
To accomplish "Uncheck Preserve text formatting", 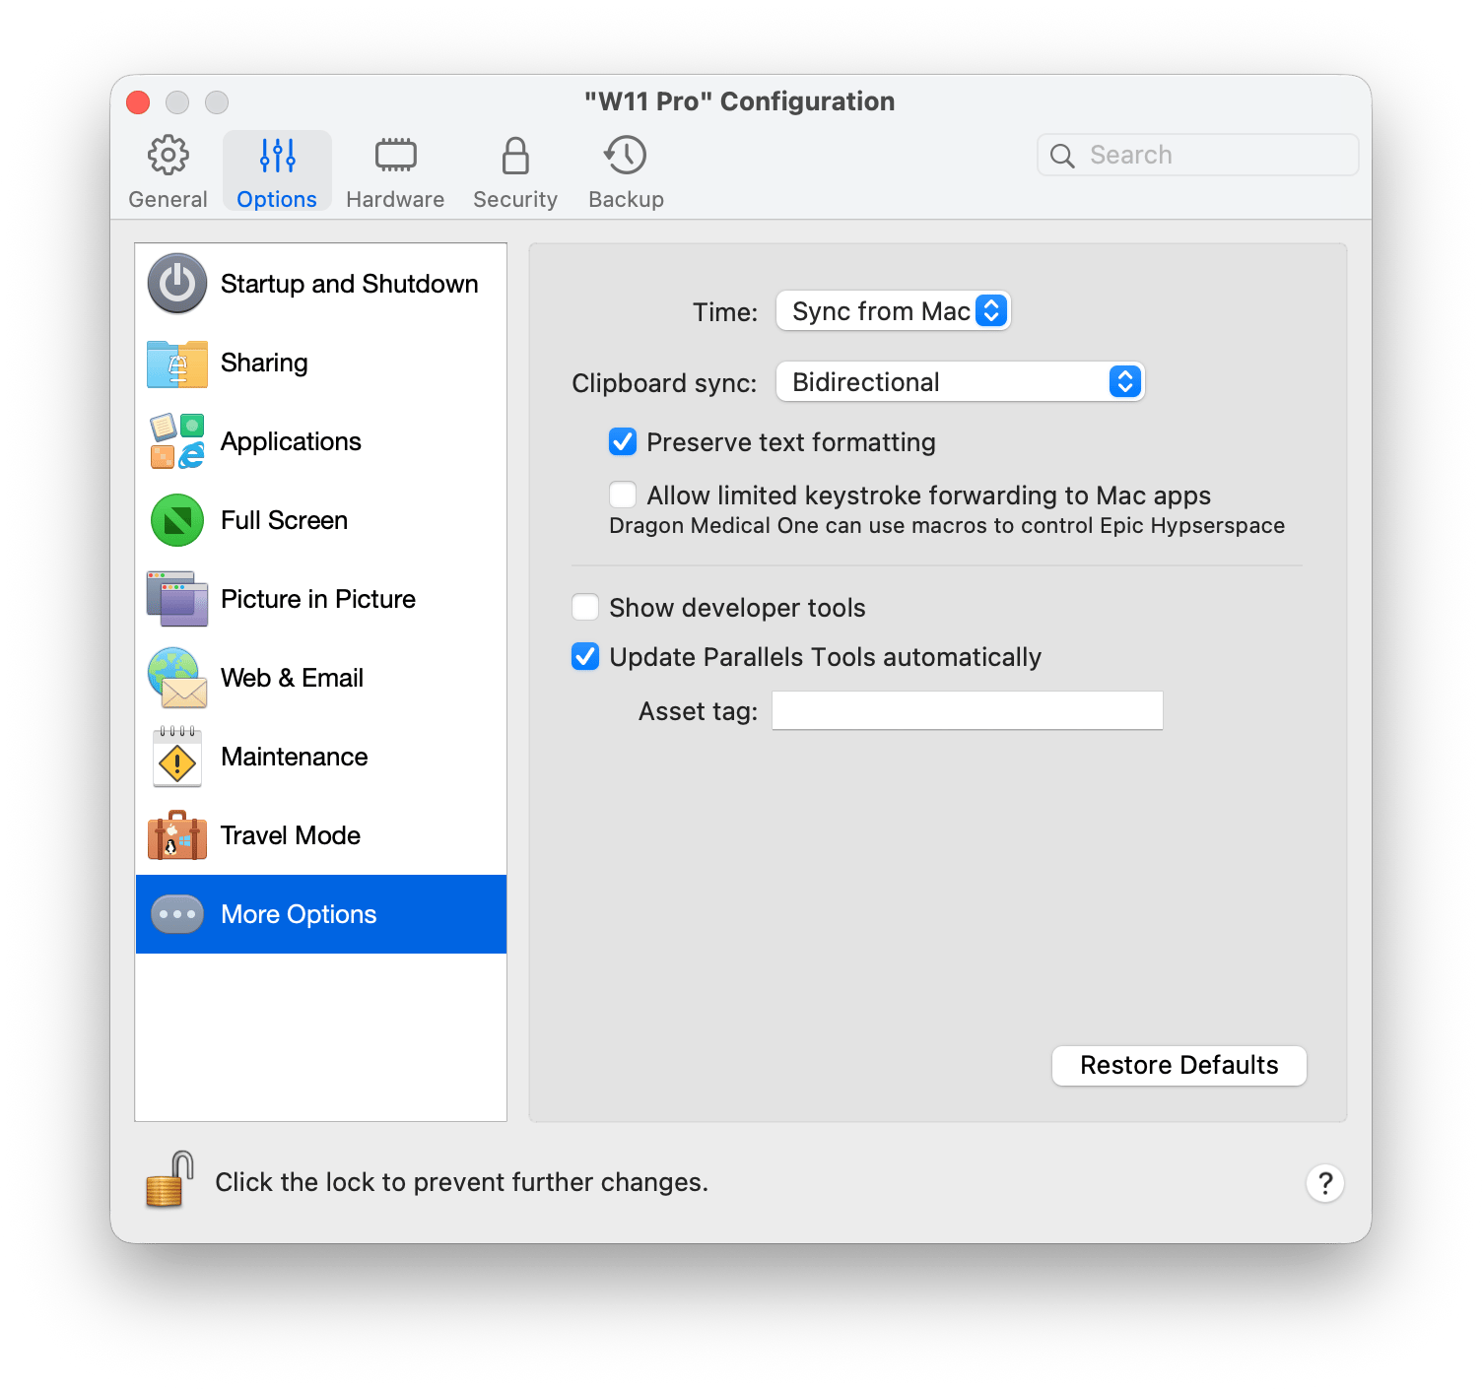I will click(x=623, y=441).
